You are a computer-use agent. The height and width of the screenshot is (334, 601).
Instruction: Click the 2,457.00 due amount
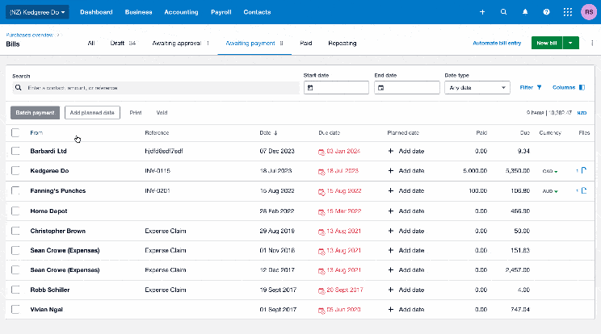coord(518,270)
